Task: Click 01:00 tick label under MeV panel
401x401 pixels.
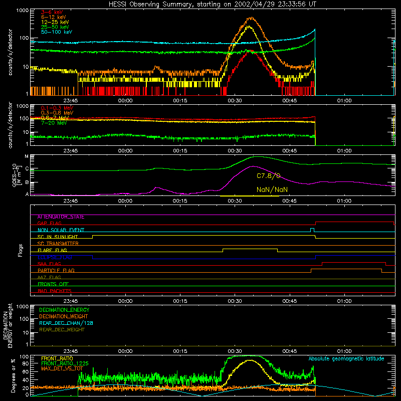Action: [x=344, y=151]
